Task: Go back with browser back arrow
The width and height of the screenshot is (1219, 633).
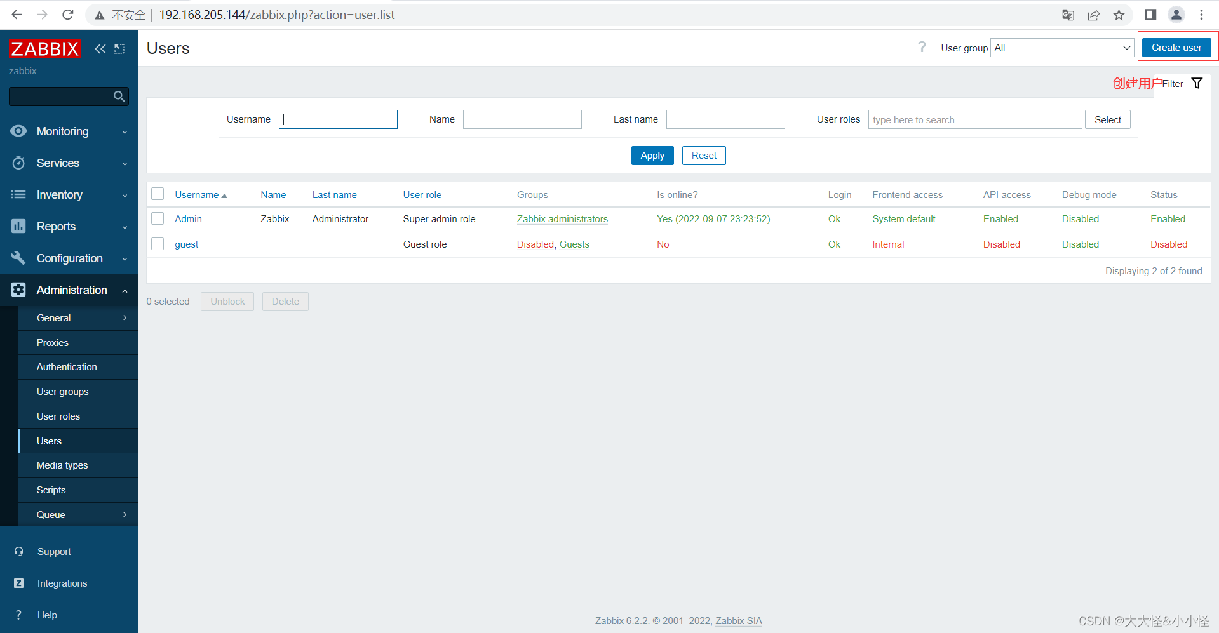Action: click(x=17, y=15)
